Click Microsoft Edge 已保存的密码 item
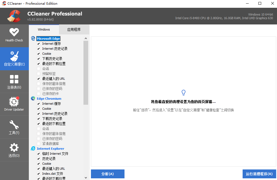Image resolution: width=277 pixels, height=180 pixels. pyautogui.click(x=52, y=89)
